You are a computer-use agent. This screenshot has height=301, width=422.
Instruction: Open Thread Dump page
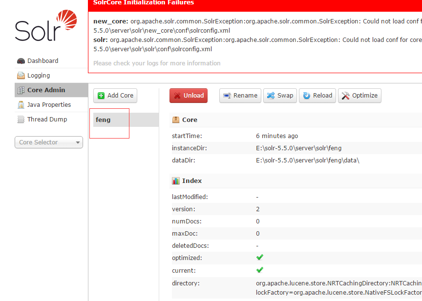pyautogui.click(x=51, y=120)
